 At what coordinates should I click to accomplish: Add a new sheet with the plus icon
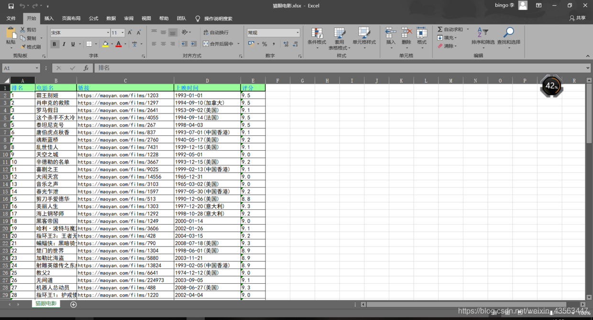(73, 304)
